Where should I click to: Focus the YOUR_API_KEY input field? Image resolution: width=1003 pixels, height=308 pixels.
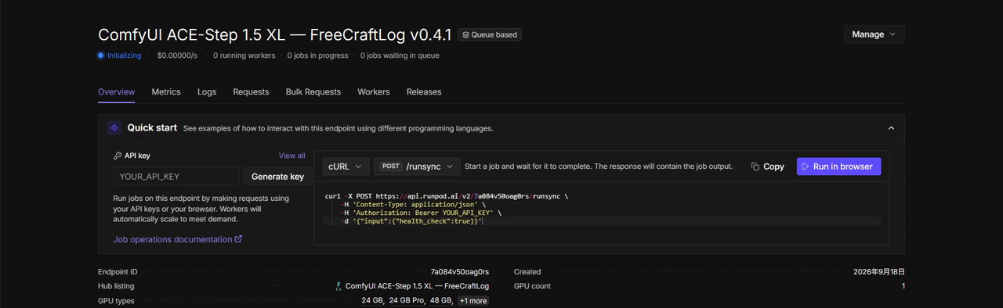pyautogui.click(x=176, y=177)
